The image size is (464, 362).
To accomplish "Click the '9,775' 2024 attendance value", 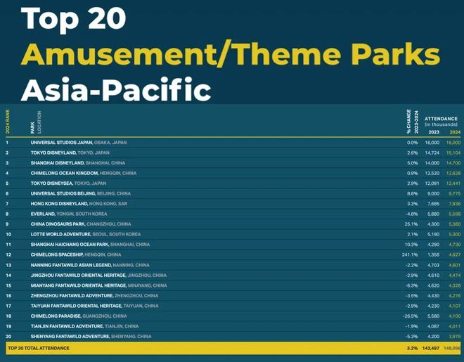I will (x=455, y=193).
